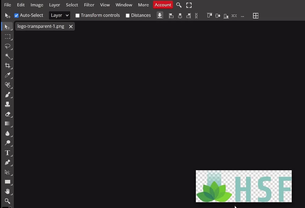The height and width of the screenshot is (208, 305).
Task: Toggle fullscreen mode icon
Action: click(x=189, y=5)
